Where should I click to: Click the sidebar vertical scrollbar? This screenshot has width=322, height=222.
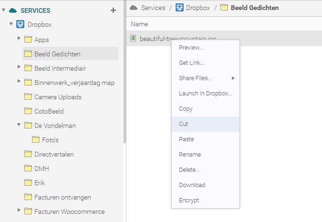(125, 72)
